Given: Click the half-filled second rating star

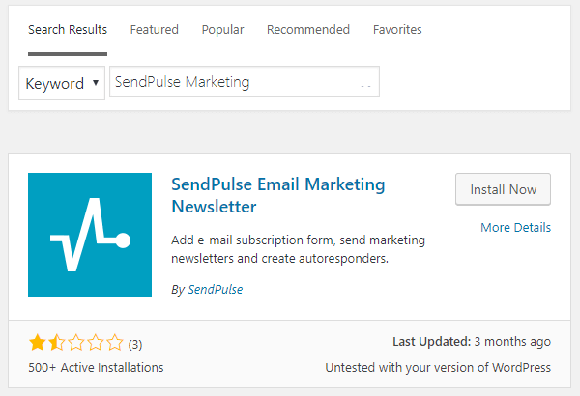Looking at the screenshot, I should click(57, 342).
